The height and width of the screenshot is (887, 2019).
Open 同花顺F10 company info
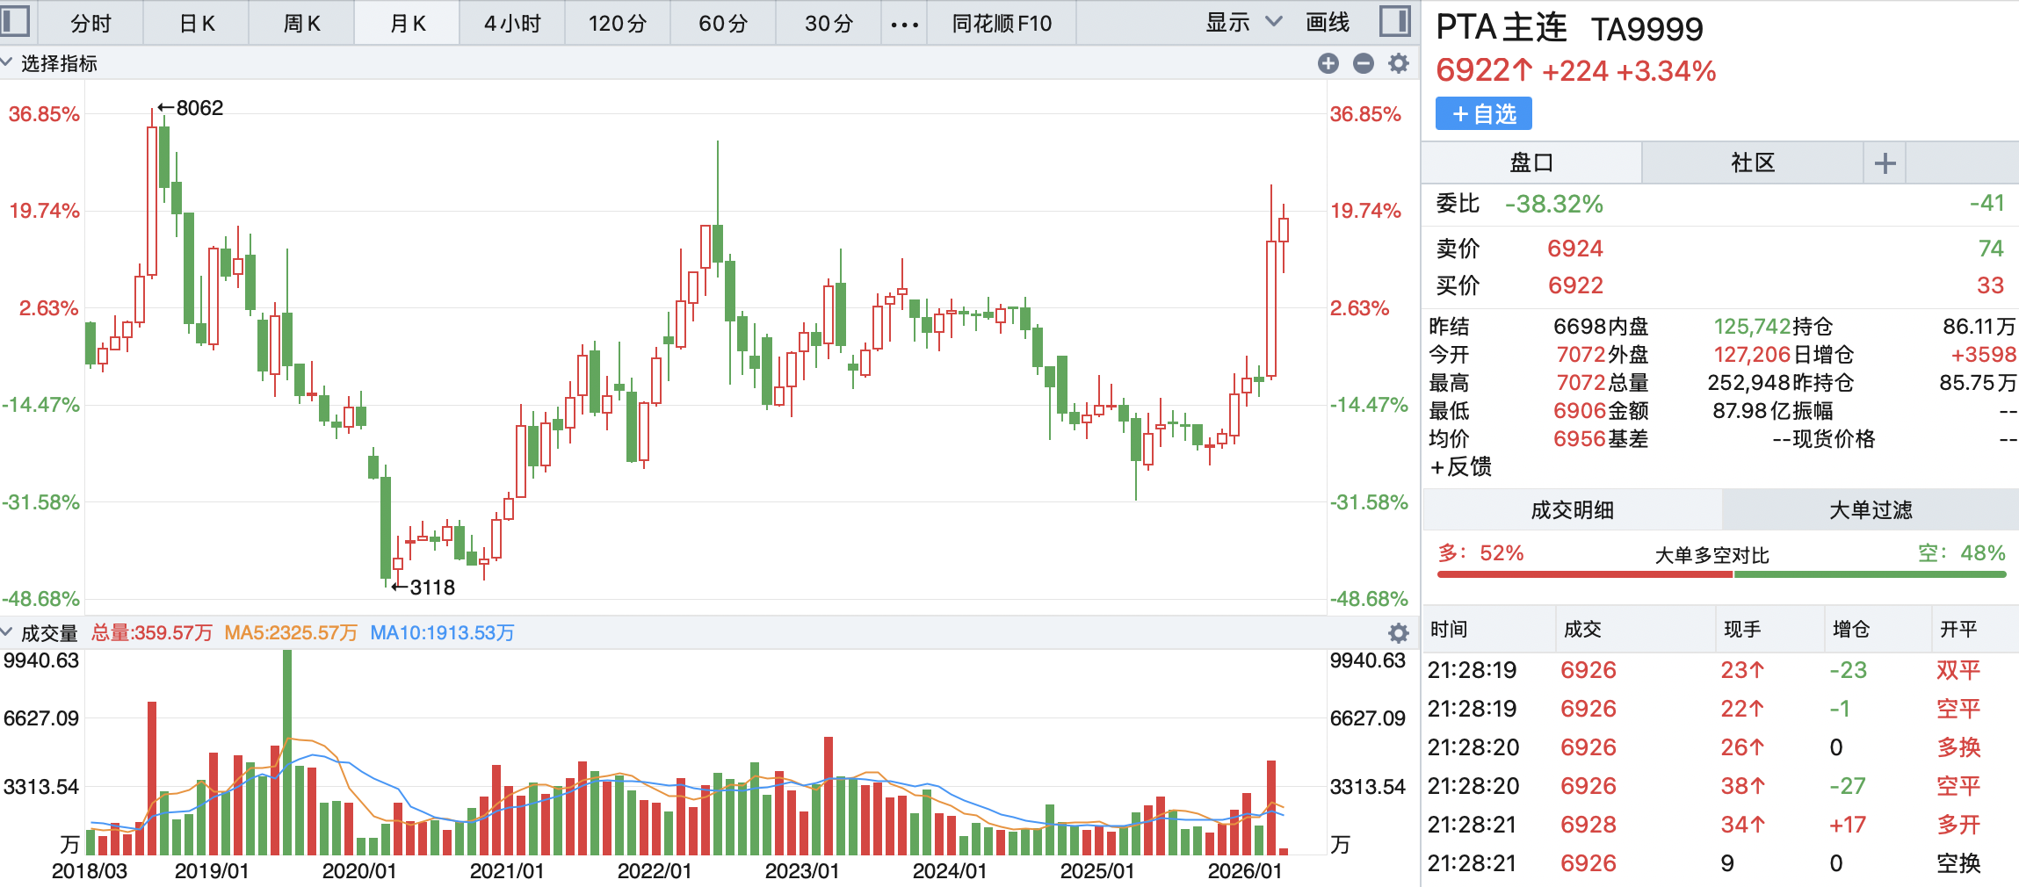coord(1002,24)
